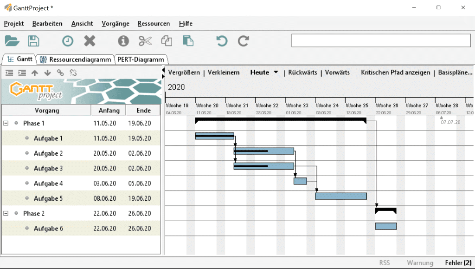475x269 pixels.
Task: Toggle Kritischen Pfad anzeigen
Action: tap(395, 72)
